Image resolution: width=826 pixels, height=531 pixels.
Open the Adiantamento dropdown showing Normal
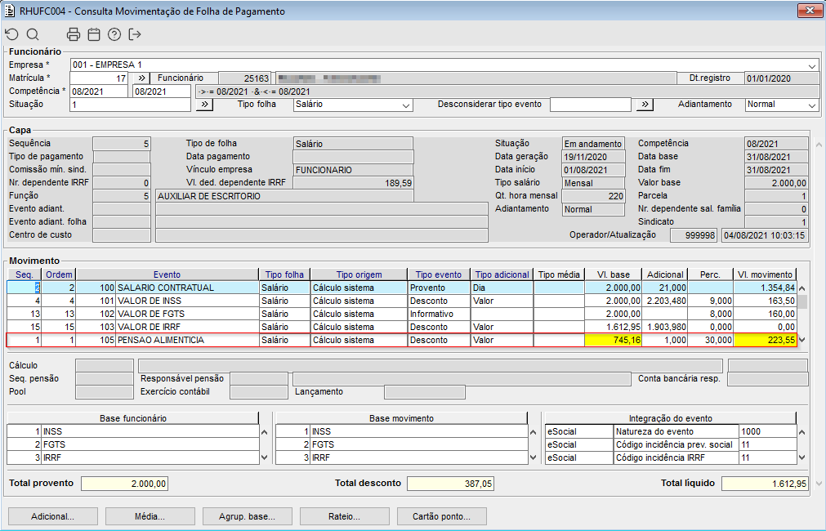pos(811,105)
